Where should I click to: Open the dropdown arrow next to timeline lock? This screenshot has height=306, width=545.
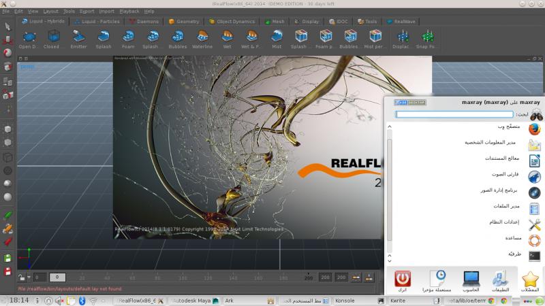pos(29,277)
